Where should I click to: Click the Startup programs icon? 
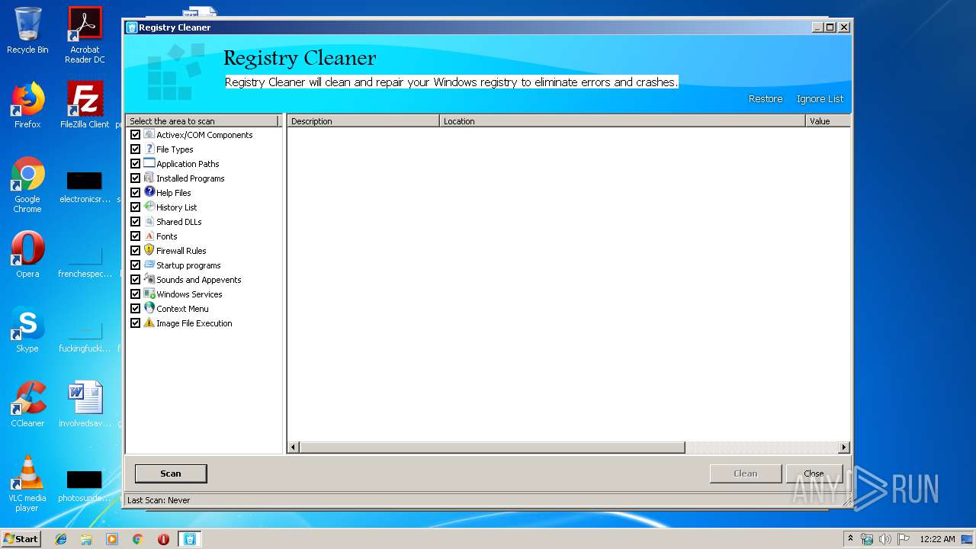[149, 265]
